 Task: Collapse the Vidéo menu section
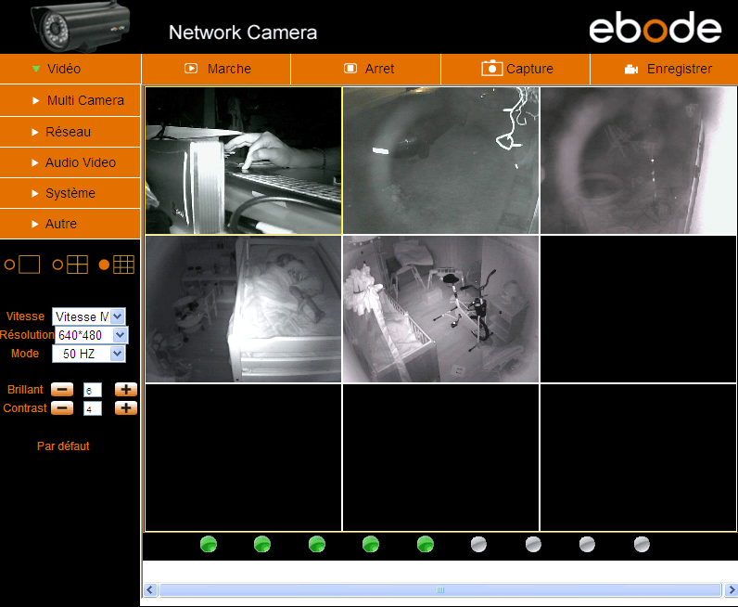coord(70,69)
